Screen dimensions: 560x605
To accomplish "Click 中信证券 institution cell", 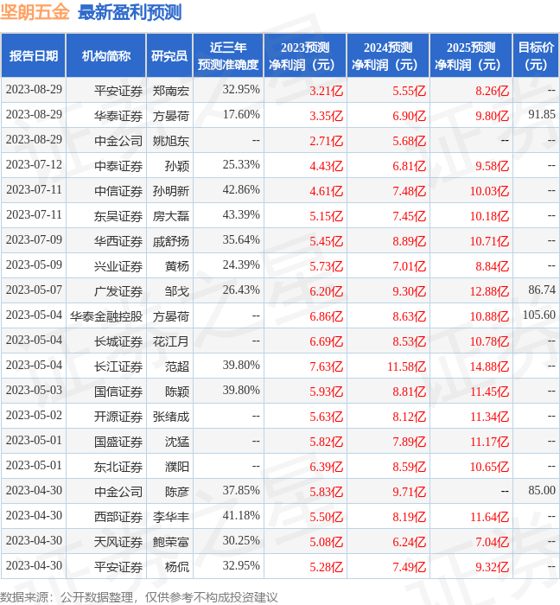I will click(x=118, y=191).
